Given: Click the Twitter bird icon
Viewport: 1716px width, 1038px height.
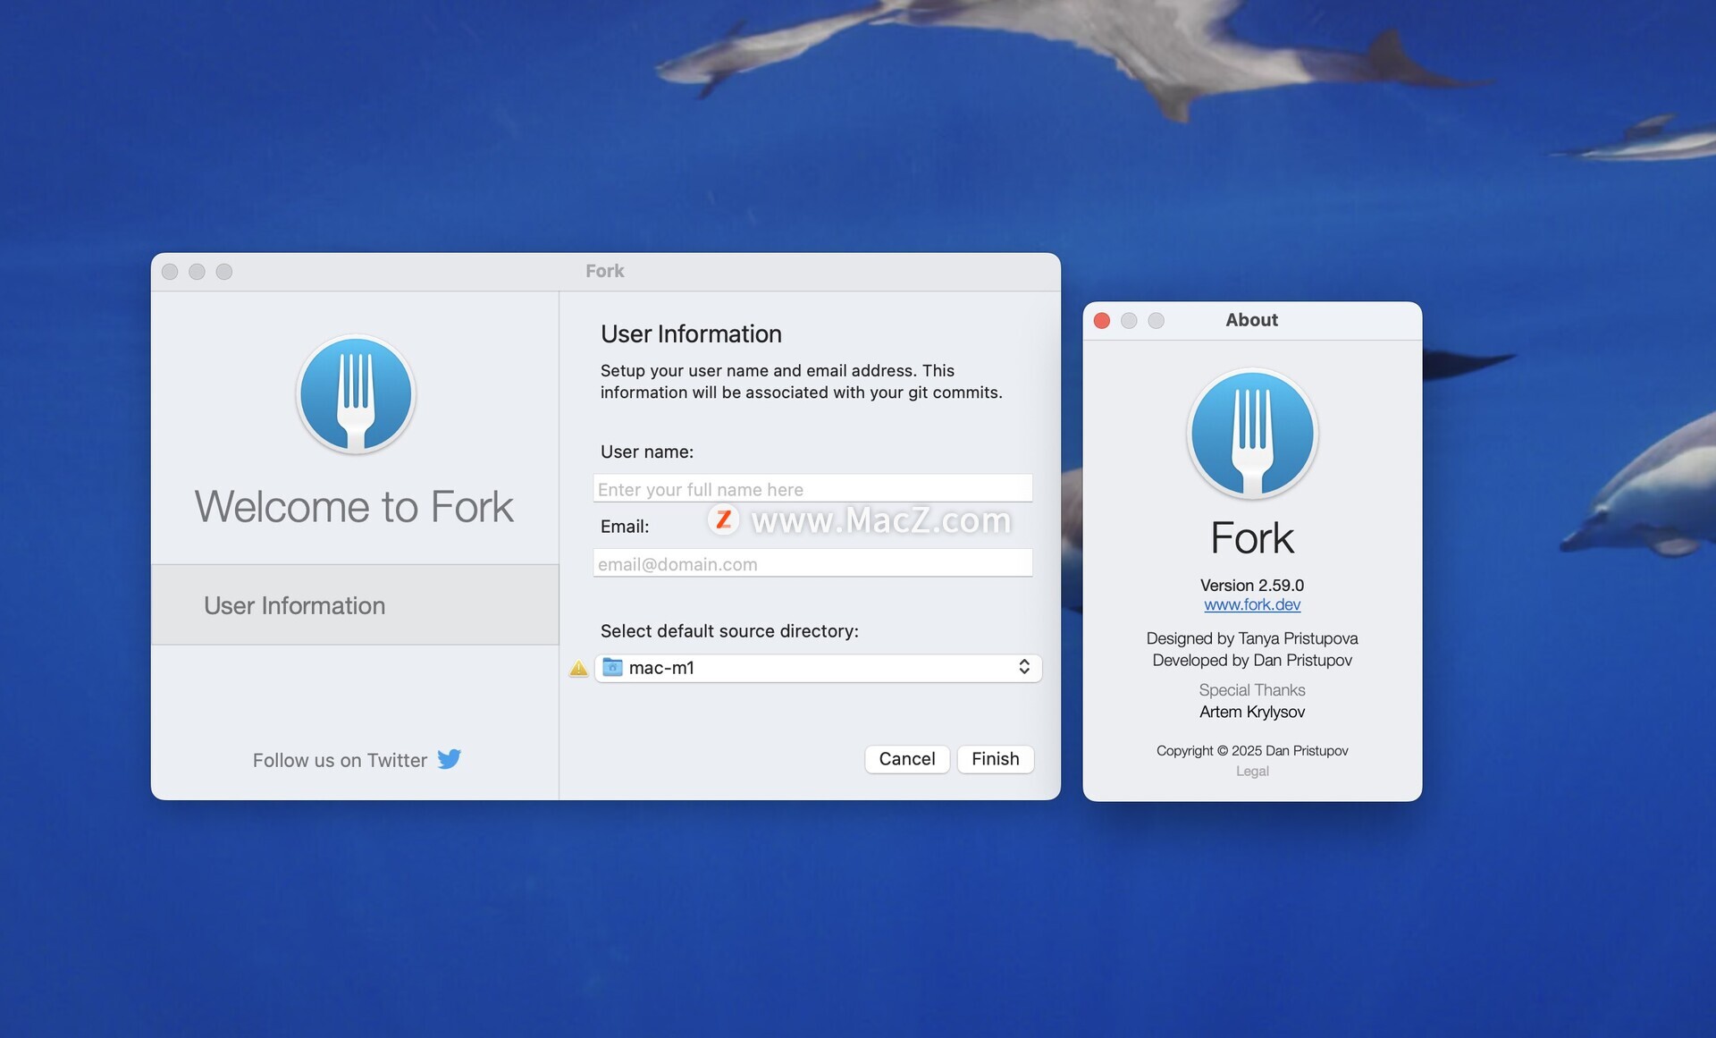Looking at the screenshot, I should click(449, 759).
